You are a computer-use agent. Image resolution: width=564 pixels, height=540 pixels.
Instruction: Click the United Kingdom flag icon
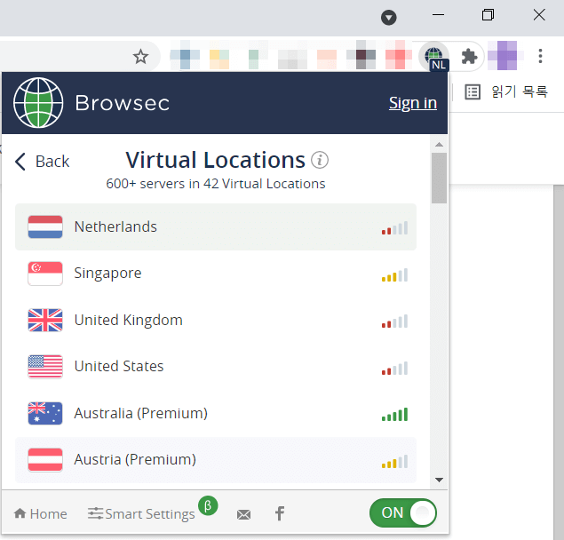coord(45,320)
